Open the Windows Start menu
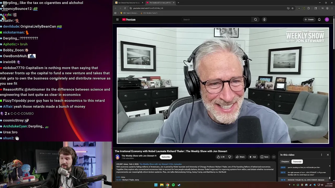Viewport: 335px width, 188px height. click(x=156, y=185)
